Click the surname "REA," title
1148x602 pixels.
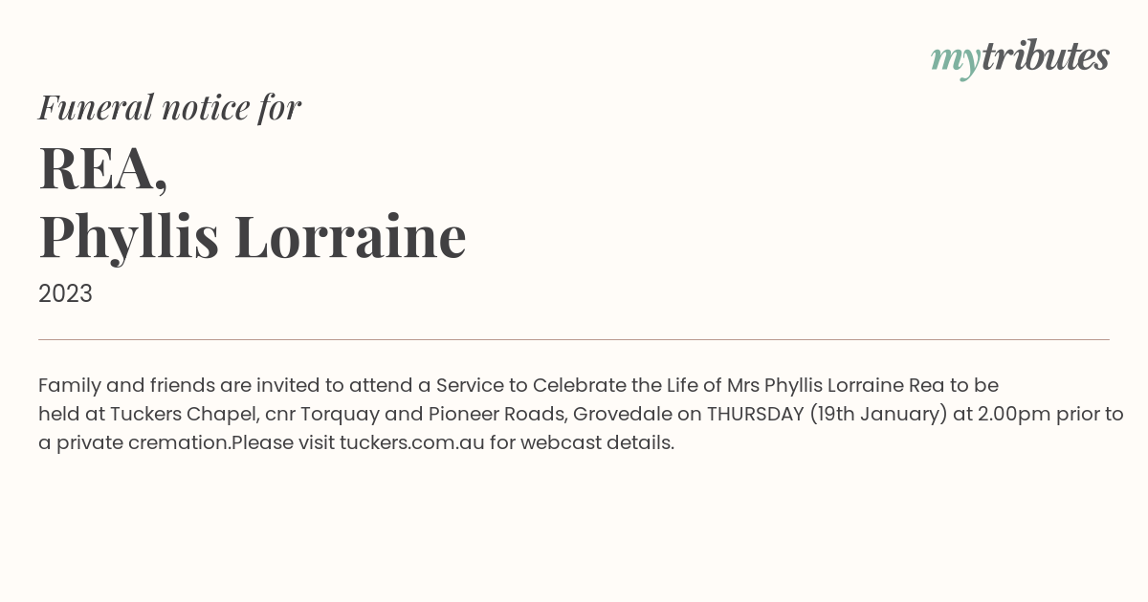[x=103, y=168]
